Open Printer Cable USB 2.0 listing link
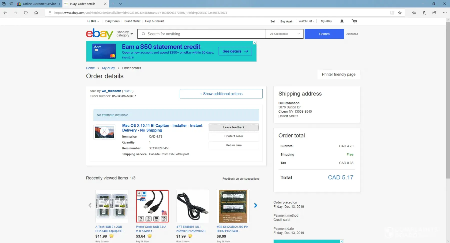 tap(151, 229)
